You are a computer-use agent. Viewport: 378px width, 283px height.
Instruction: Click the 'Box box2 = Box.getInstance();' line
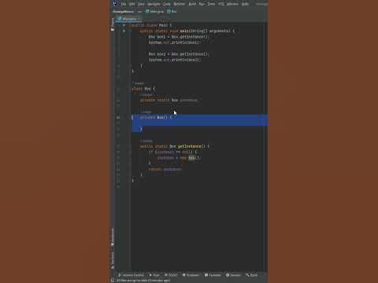click(179, 54)
